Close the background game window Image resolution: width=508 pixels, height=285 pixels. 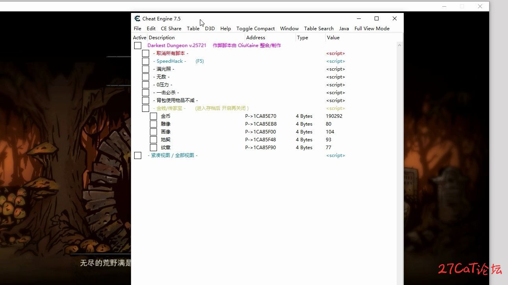[x=480, y=6]
